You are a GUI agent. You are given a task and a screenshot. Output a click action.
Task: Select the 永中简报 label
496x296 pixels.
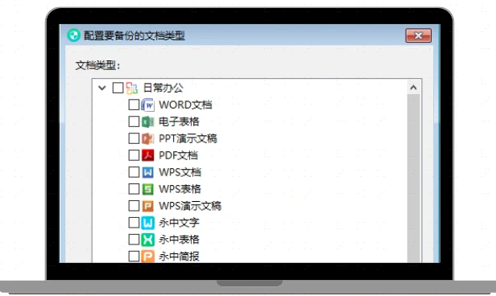click(179, 257)
